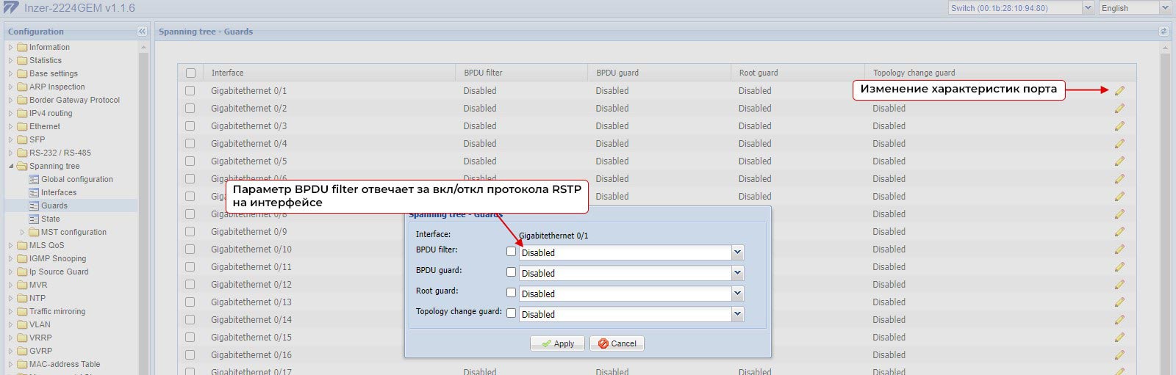This screenshot has width=1176, height=375.
Task: Open the BPDU filter dropdown
Action: 737,253
